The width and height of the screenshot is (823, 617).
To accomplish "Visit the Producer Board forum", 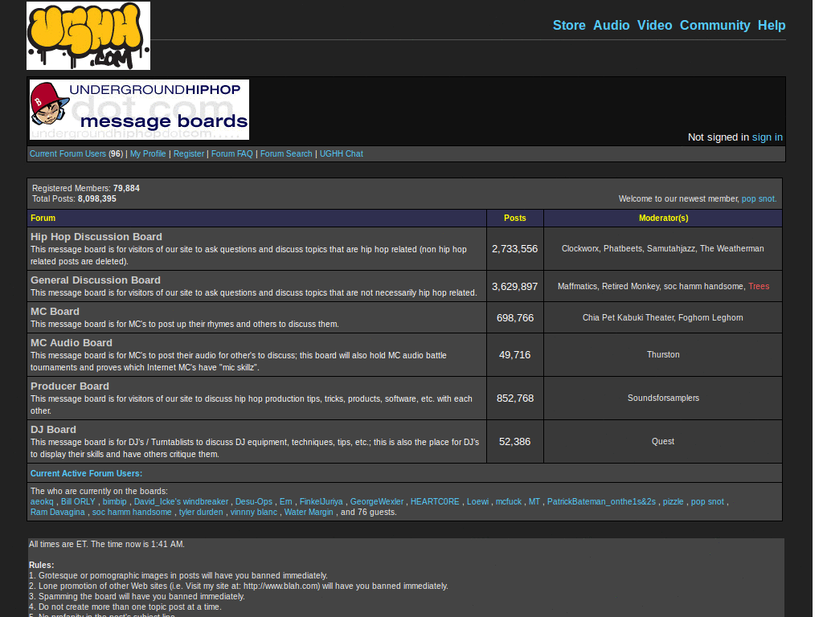I will click(x=70, y=386).
